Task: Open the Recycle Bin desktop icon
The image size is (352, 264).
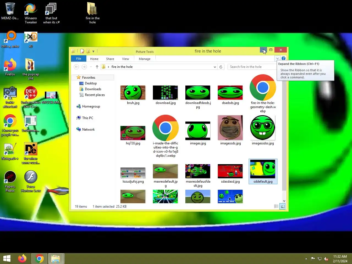Action: 10,12
